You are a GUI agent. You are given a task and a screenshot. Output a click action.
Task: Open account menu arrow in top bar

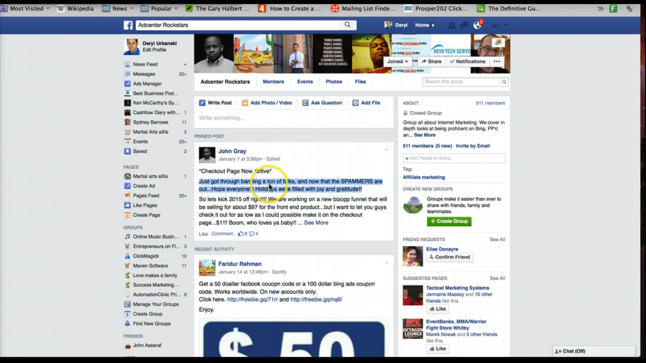pyautogui.click(x=506, y=25)
